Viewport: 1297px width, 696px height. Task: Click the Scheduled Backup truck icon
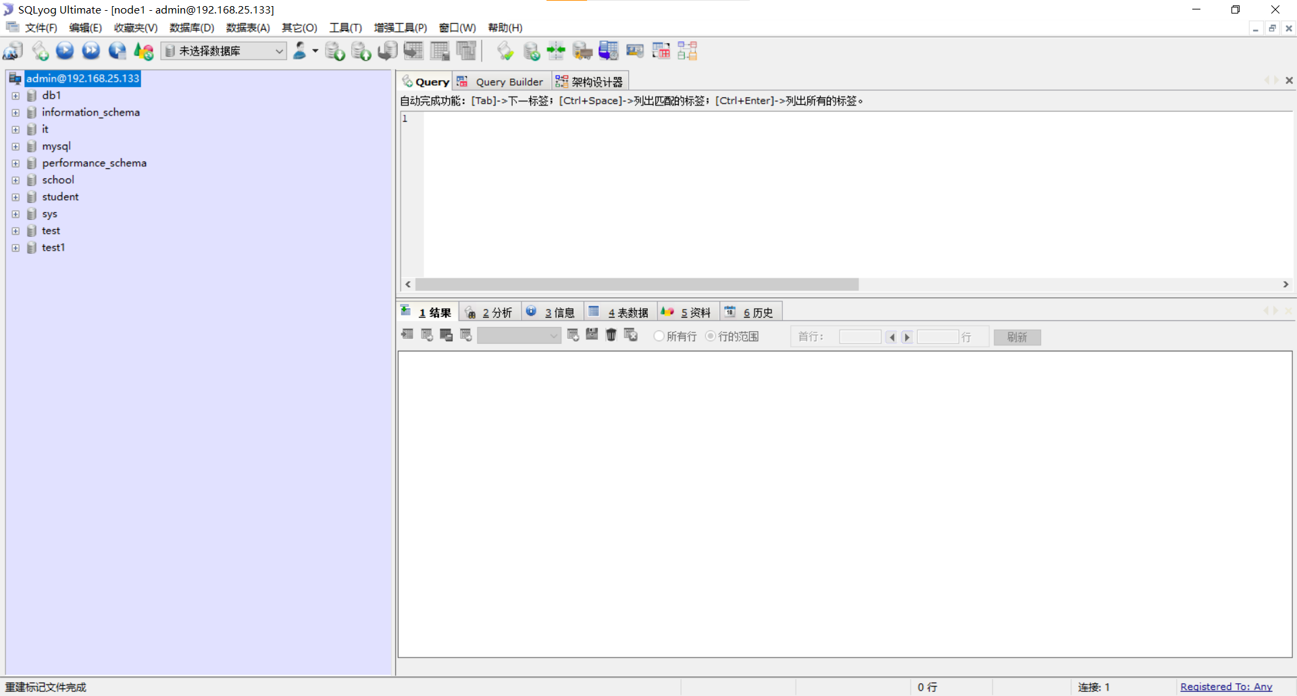(582, 51)
